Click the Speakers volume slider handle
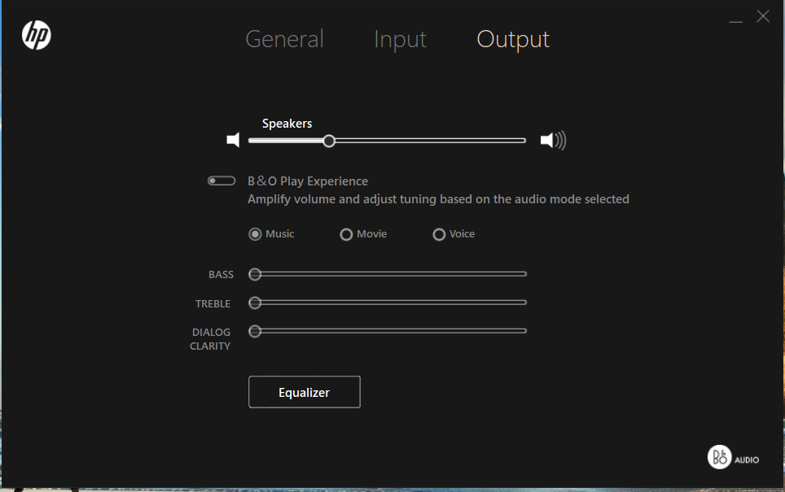 329,141
